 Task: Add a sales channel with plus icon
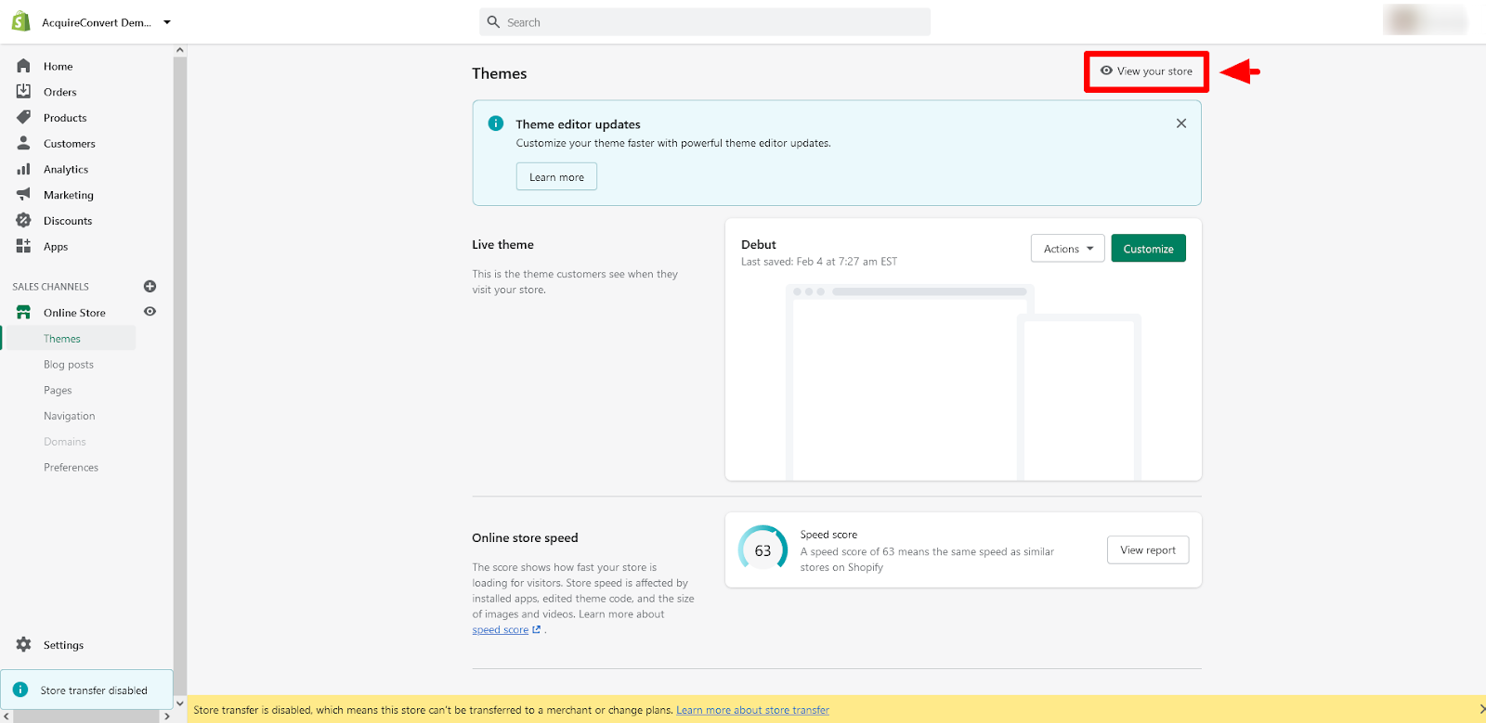(x=150, y=286)
